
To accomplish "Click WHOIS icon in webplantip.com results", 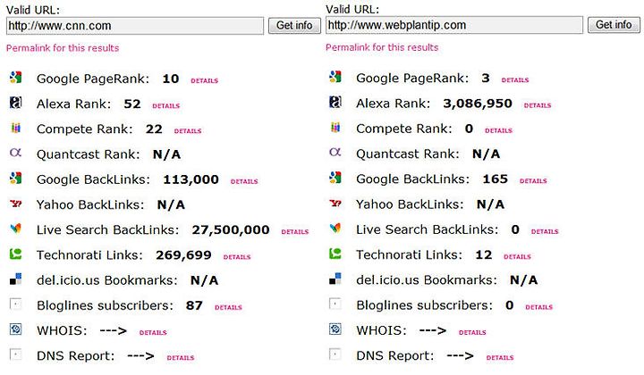I will (x=335, y=329).
